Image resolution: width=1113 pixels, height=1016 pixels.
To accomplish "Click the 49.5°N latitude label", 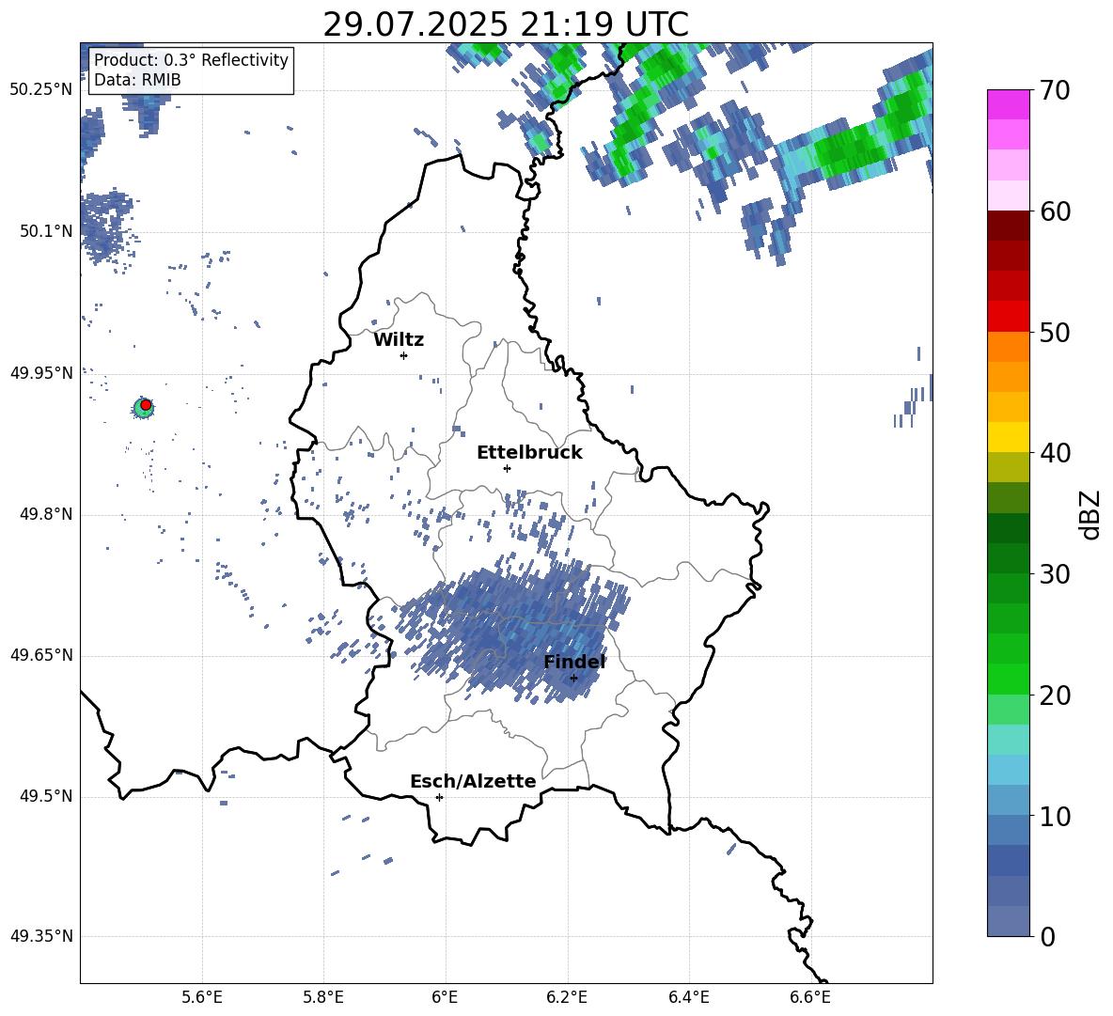I will [46, 796].
